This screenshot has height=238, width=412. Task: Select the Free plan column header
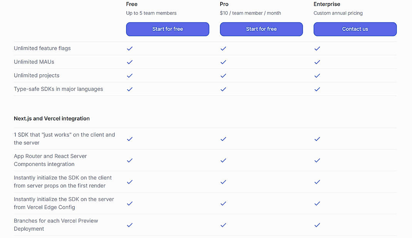tap(132, 4)
